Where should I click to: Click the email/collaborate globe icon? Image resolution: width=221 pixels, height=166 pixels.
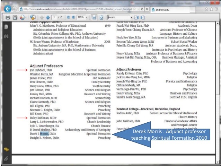pos(33,17)
